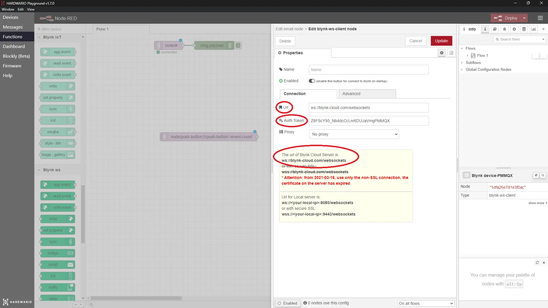Expand the Flow 1 tree item

[x=467, y=56]
